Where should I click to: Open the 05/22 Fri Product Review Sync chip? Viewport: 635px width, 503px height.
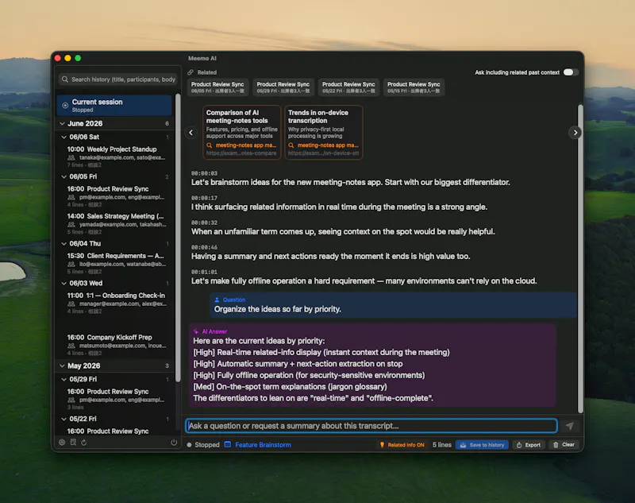click(348, 87)
